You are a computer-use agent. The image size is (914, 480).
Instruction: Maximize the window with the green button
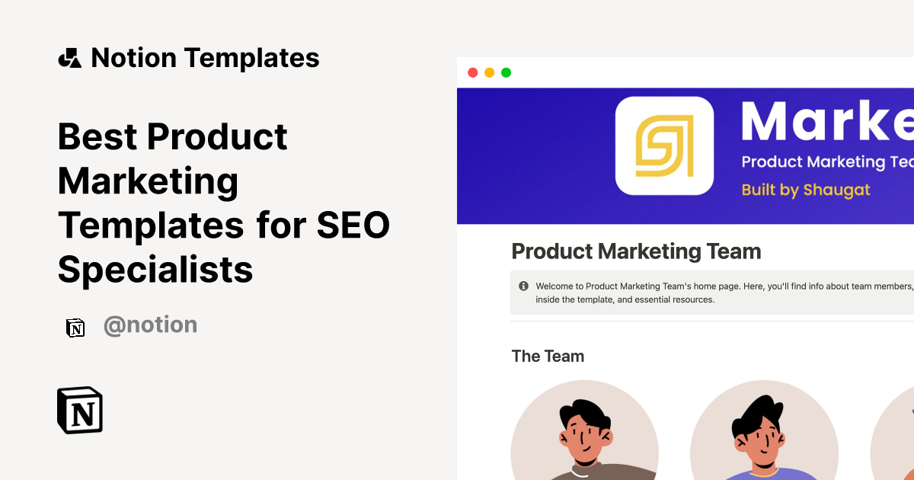[x=506, y=73]
